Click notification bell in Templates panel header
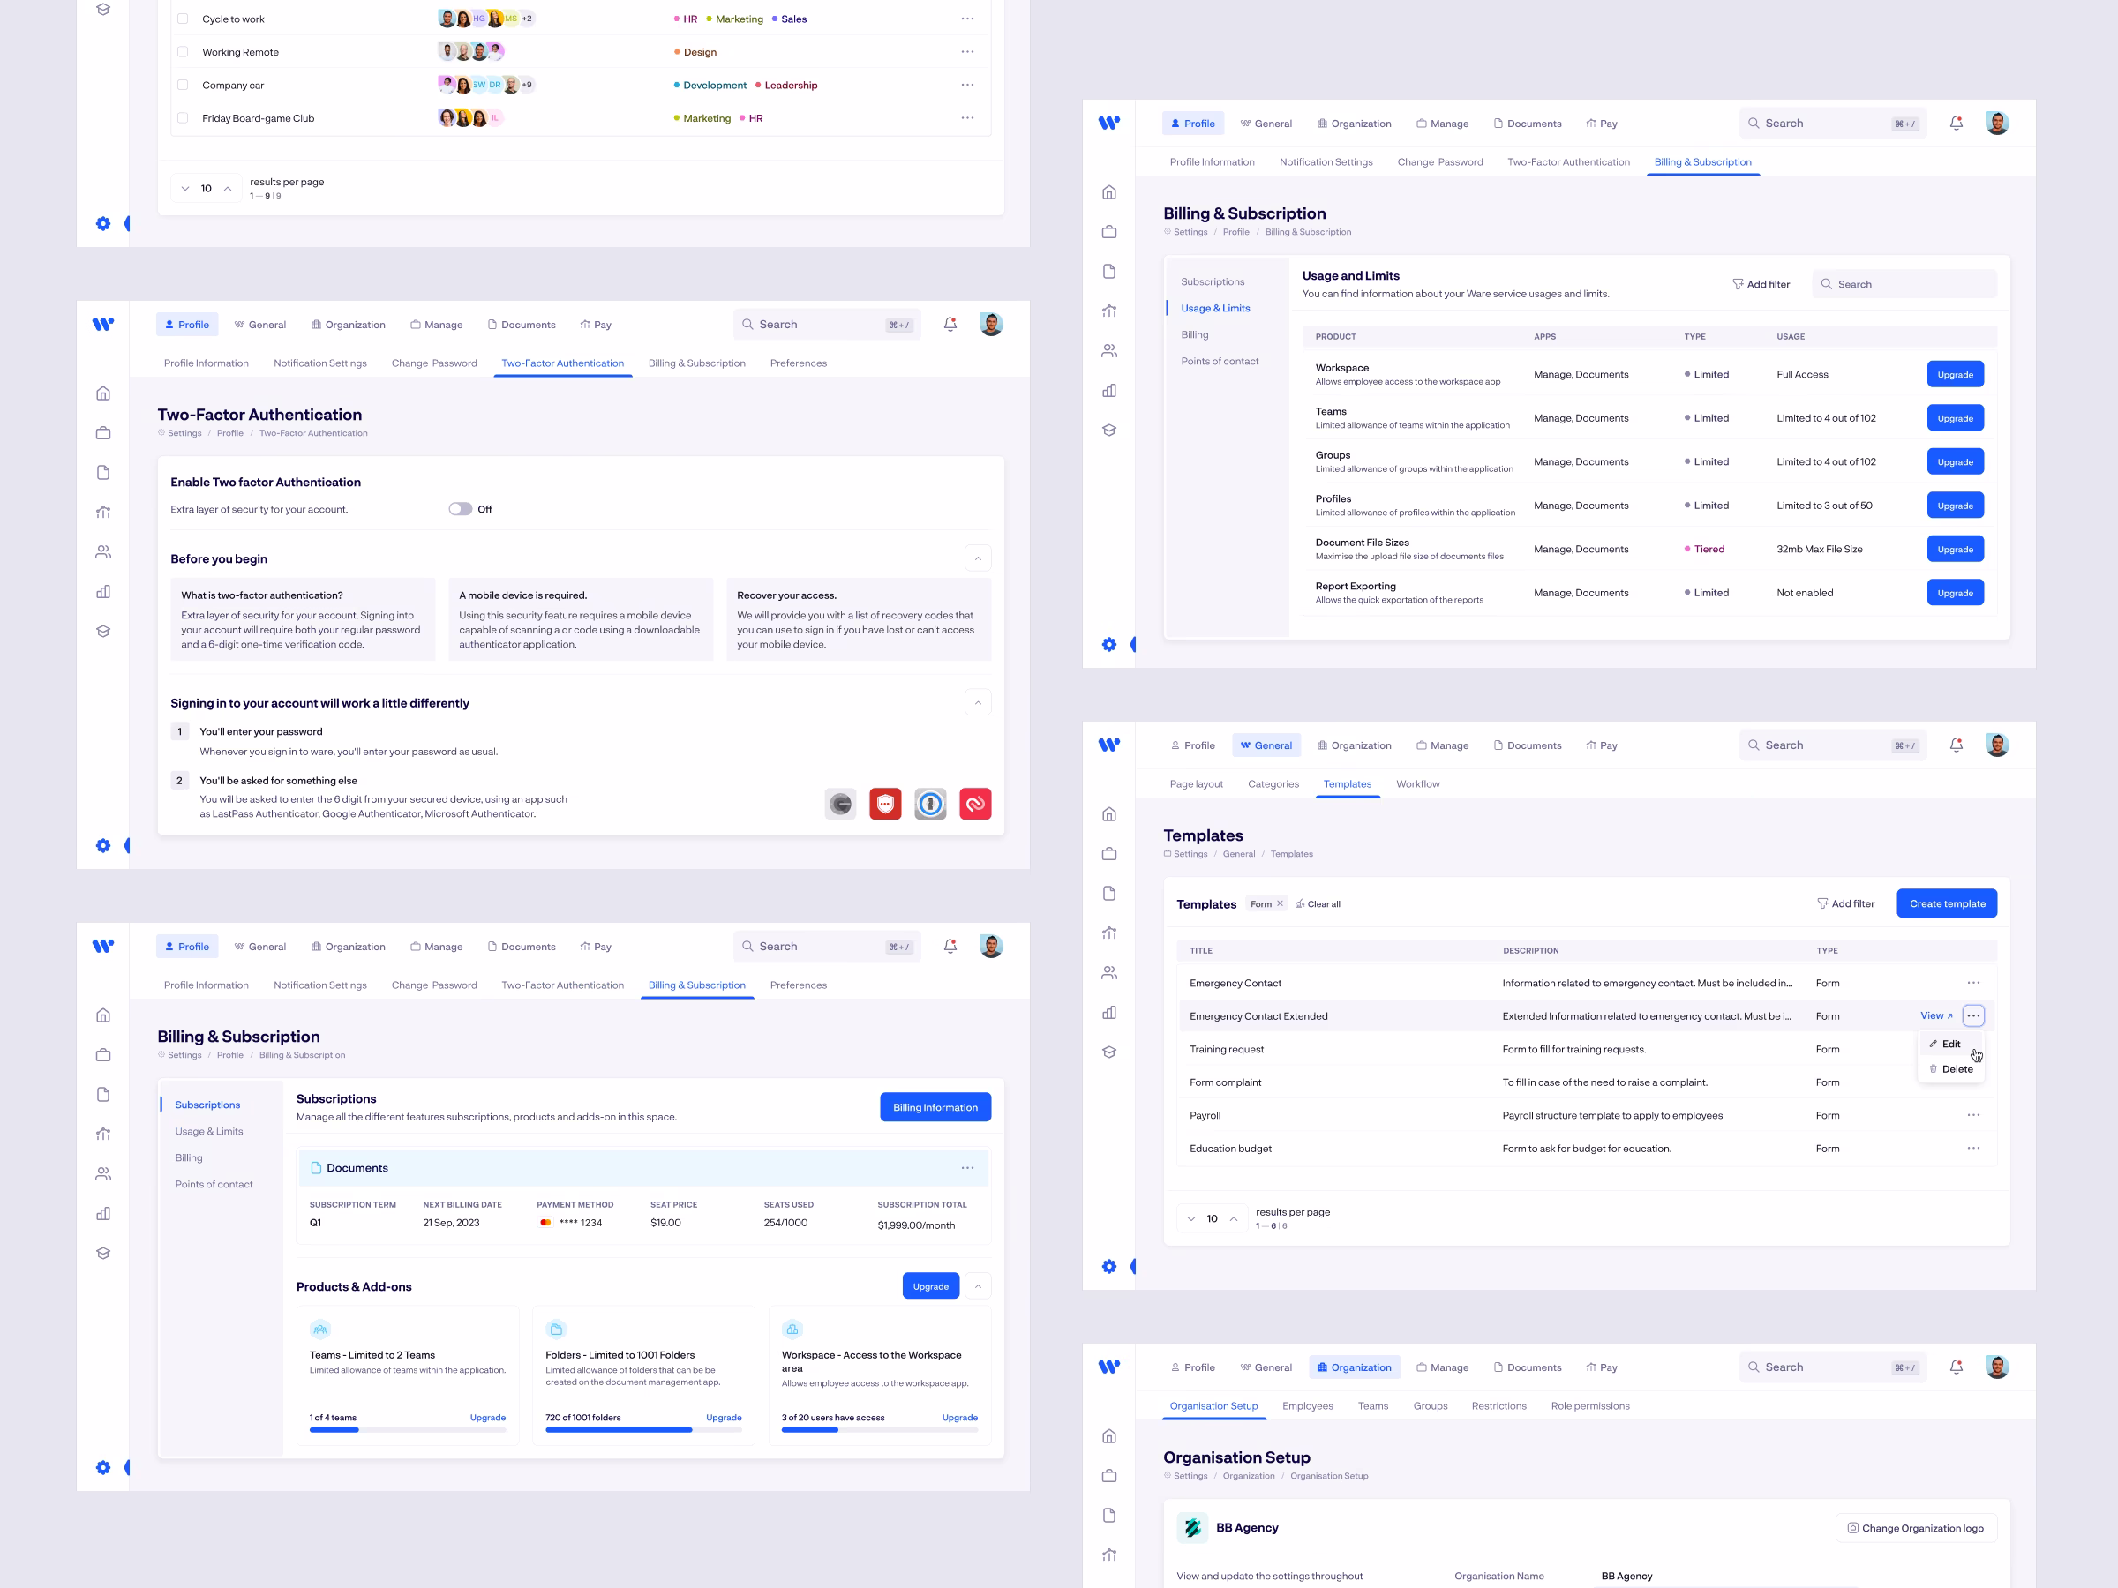The width and height of the screenshot is (2118, 1588). coord(1957,745)
